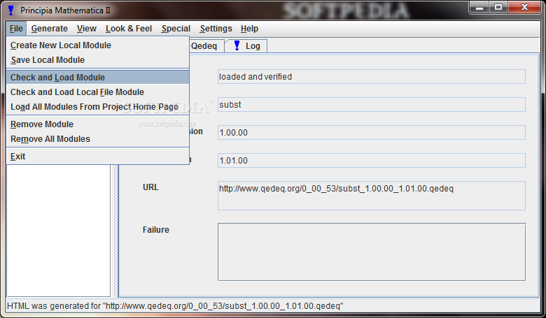The width and height of the screenshot is (546, 318).
Task: Open the Help menu
Action: coord(249,29)
